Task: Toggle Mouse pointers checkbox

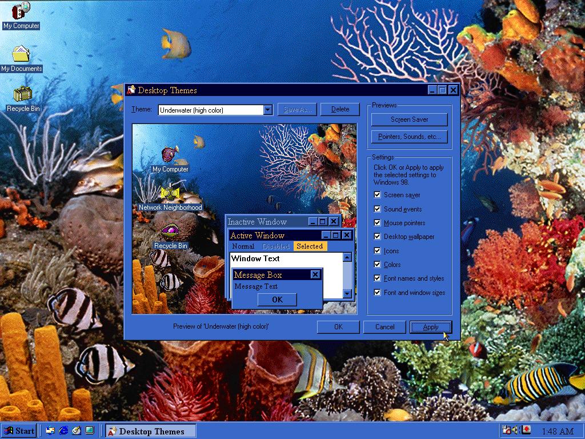Action: (x=377, y=223)
